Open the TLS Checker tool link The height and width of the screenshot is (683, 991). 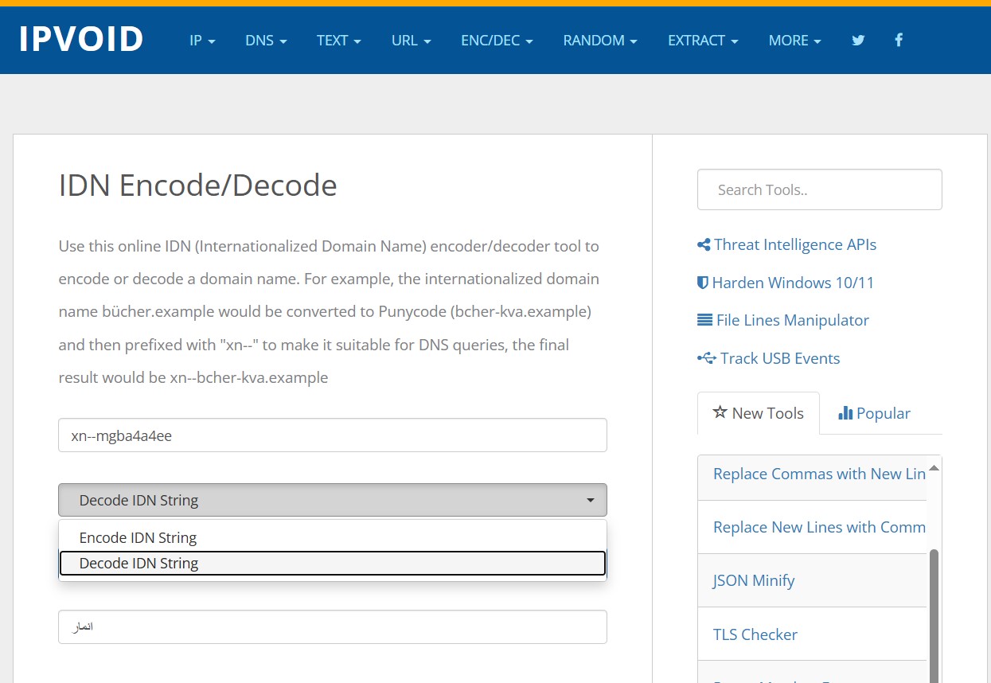[x=755, y=634]
